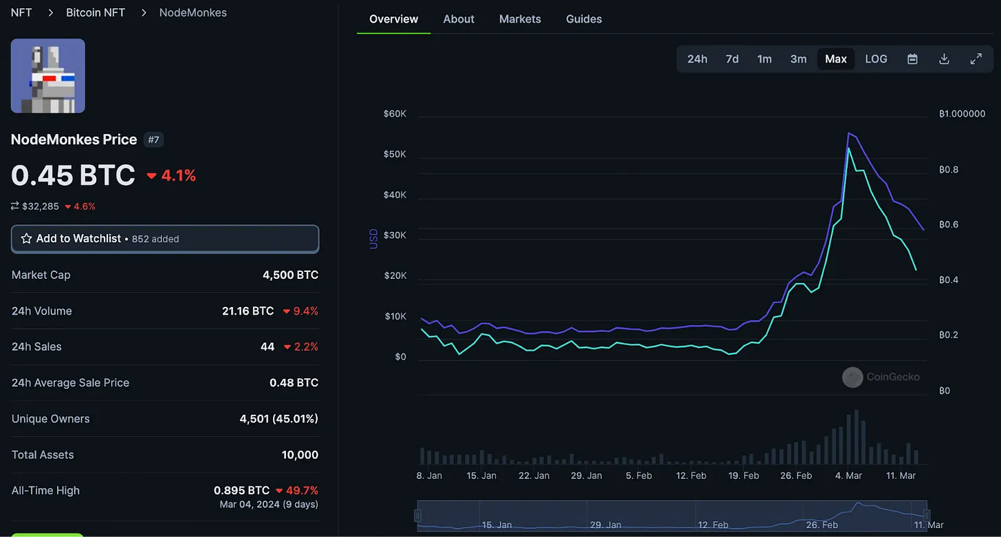
Task: Select the 24h time range
Action: 697,59
